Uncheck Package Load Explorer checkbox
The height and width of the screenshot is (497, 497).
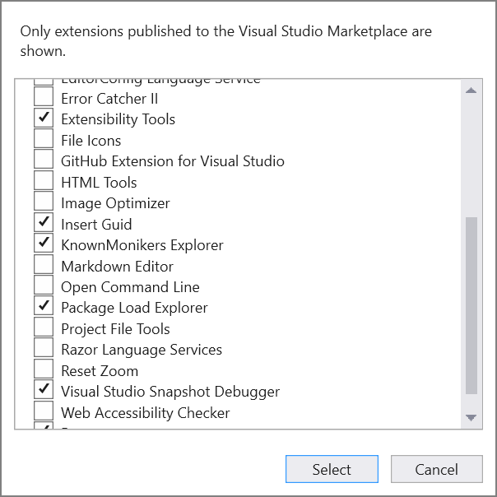(44, 305)
